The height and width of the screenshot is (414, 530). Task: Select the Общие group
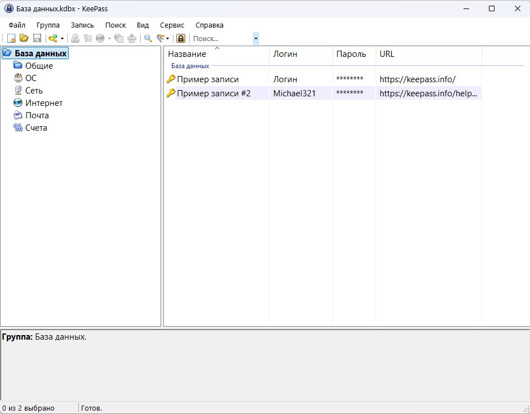39,66
